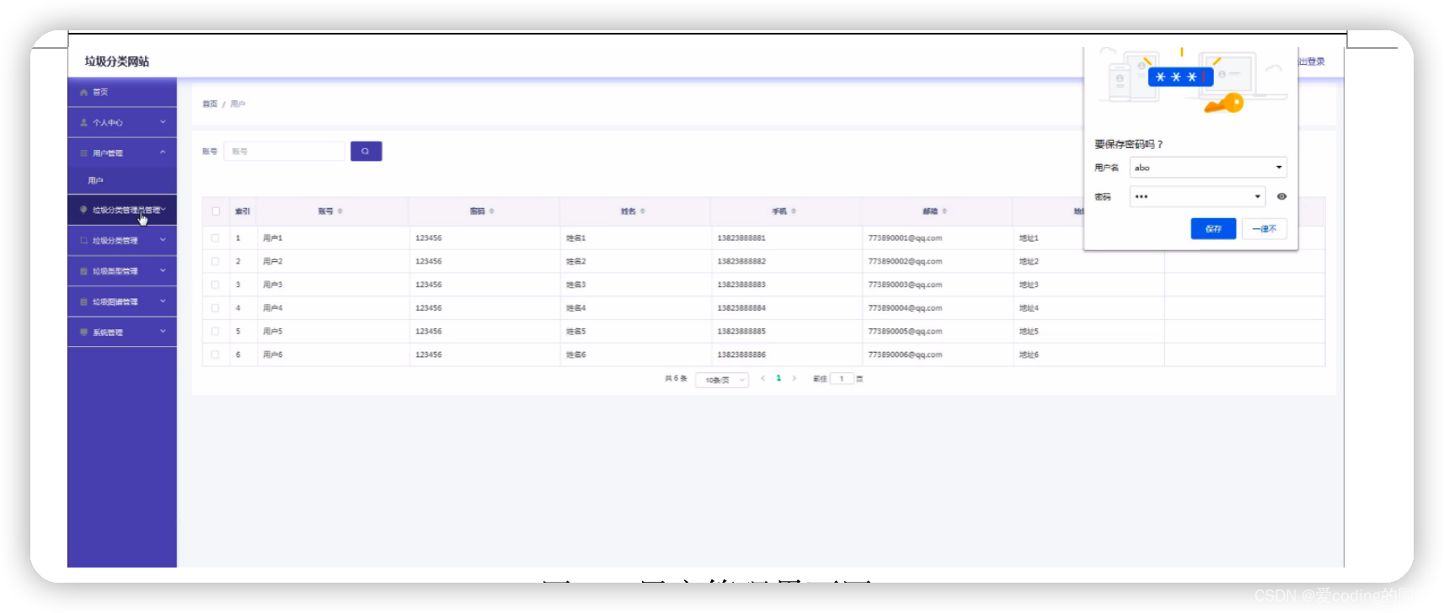The height and width of the screenshot is (613, 1444).
Task: Click the 首页 breadcrumb link
Action: pos(210,104)
